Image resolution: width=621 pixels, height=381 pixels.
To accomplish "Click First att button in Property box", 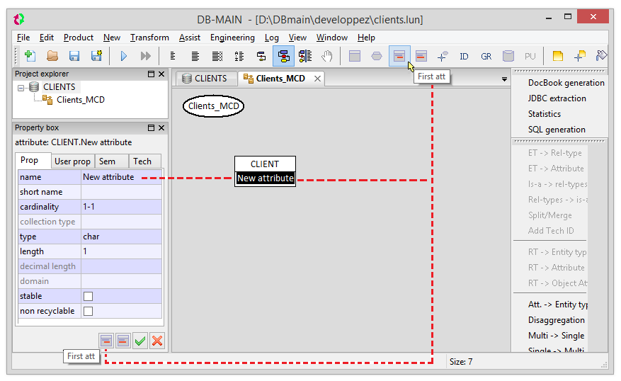I will (106, 341).
